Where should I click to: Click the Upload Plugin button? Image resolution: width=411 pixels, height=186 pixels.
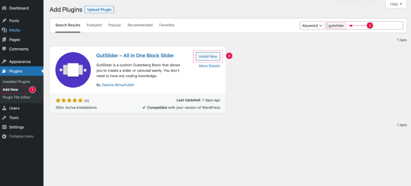[99, 9]
